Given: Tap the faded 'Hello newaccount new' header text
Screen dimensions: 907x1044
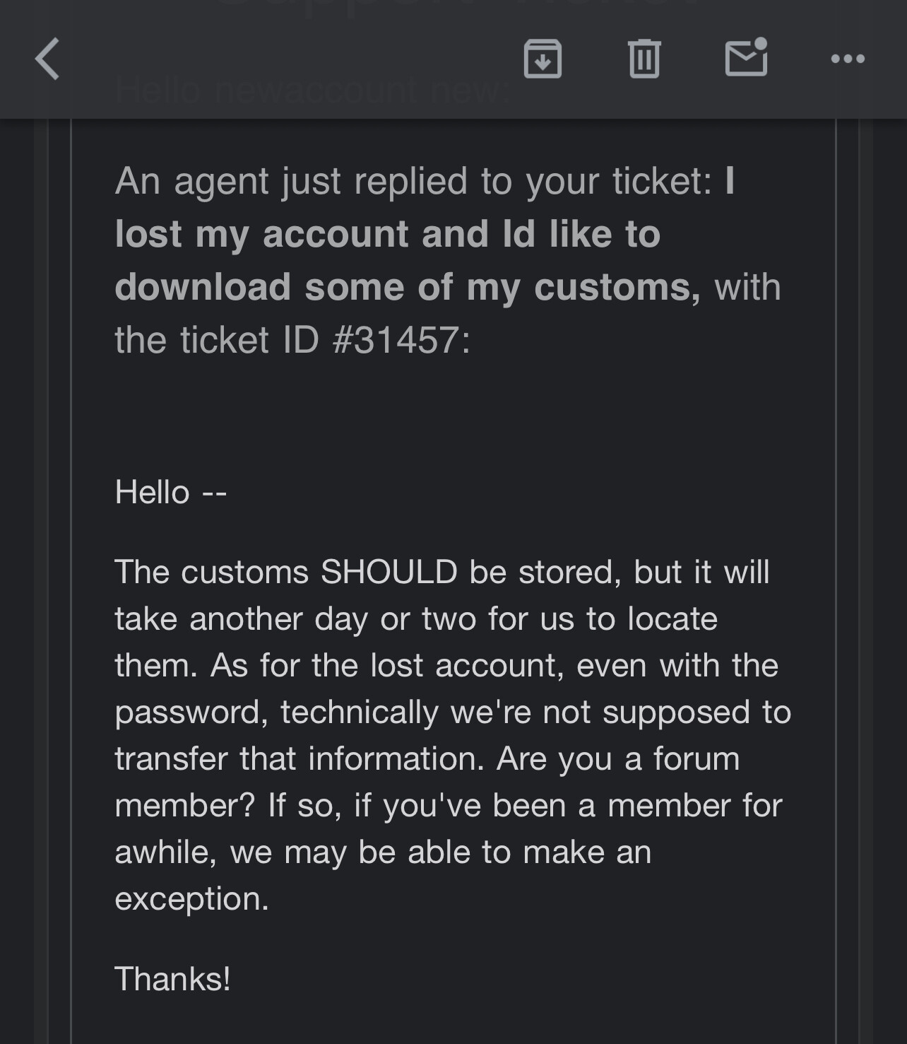Looking at the screenshot, I should point(312,90).
